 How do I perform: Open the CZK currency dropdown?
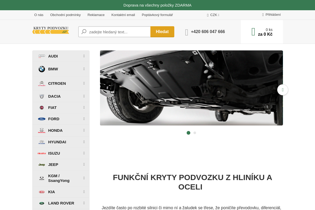click(x=213, y=15)
